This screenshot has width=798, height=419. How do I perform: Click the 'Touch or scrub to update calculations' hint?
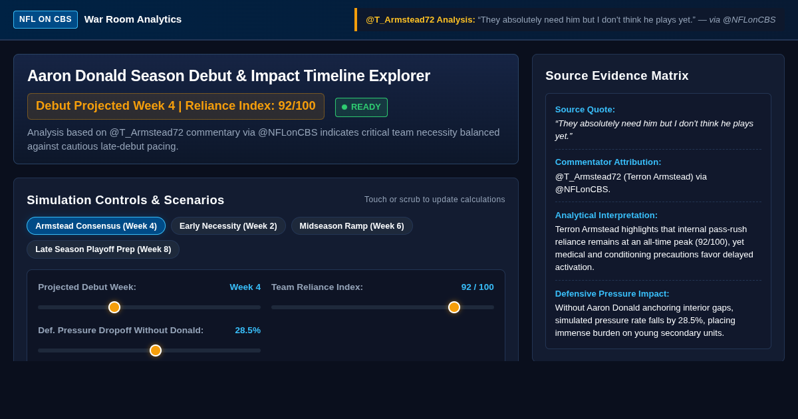[x=435, y=200]
